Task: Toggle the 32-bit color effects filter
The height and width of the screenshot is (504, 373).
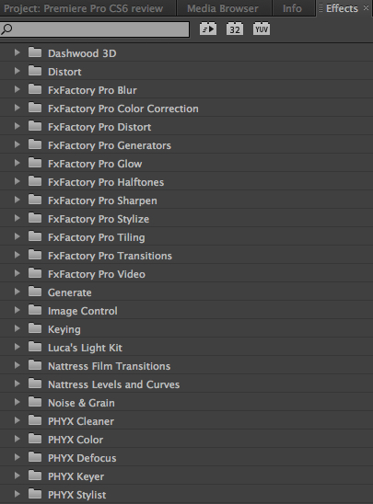Action: pyautogui.click(x=235, y=29)
